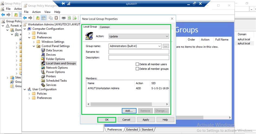
Task: Expand Windows Settings tree node
Action: [x=34, y=42]
